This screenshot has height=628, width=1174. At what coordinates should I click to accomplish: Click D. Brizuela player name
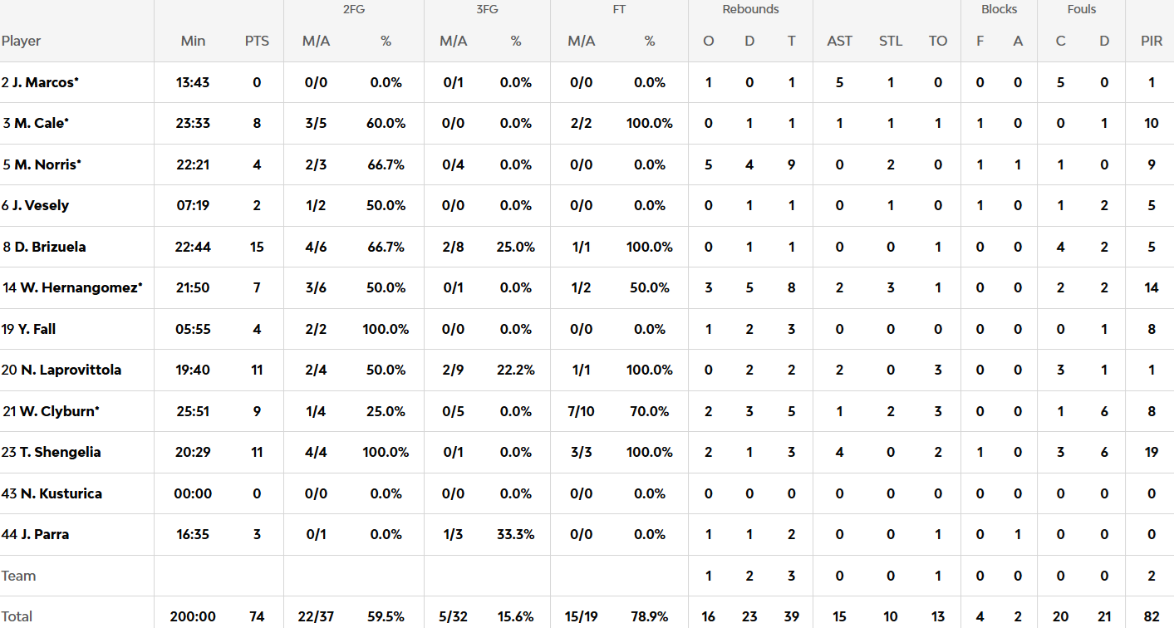pyautogui.click(x=48, y=247)
